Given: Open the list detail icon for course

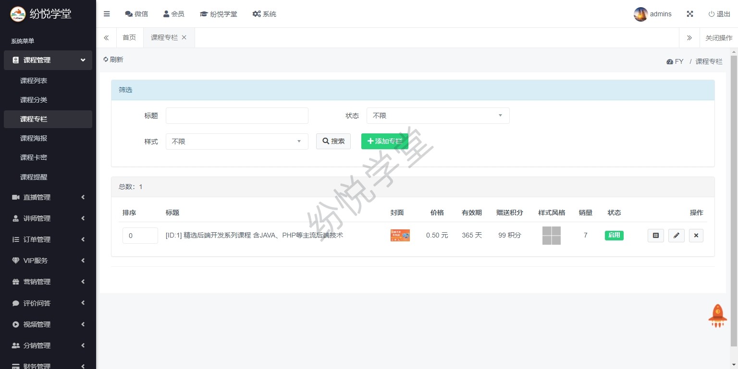Looking at the screenshot, I should (x=655, y=236).
